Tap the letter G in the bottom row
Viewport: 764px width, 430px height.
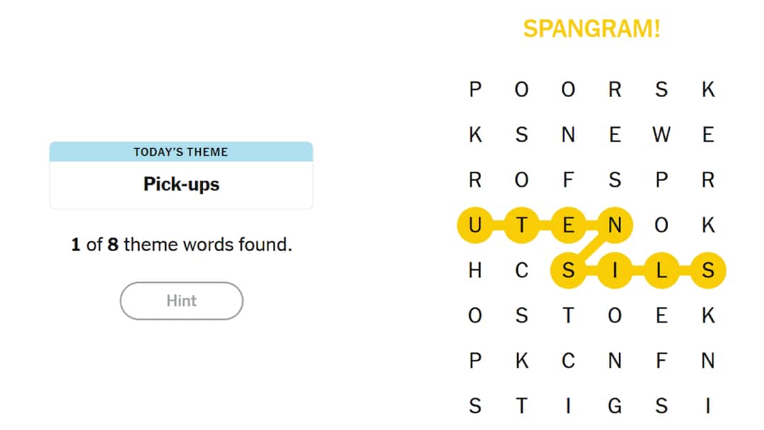coord(615,406)
